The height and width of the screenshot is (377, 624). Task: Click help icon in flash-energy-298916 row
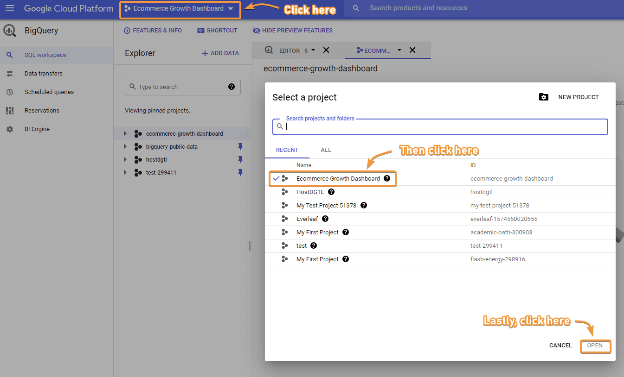[x=346, y=259]
